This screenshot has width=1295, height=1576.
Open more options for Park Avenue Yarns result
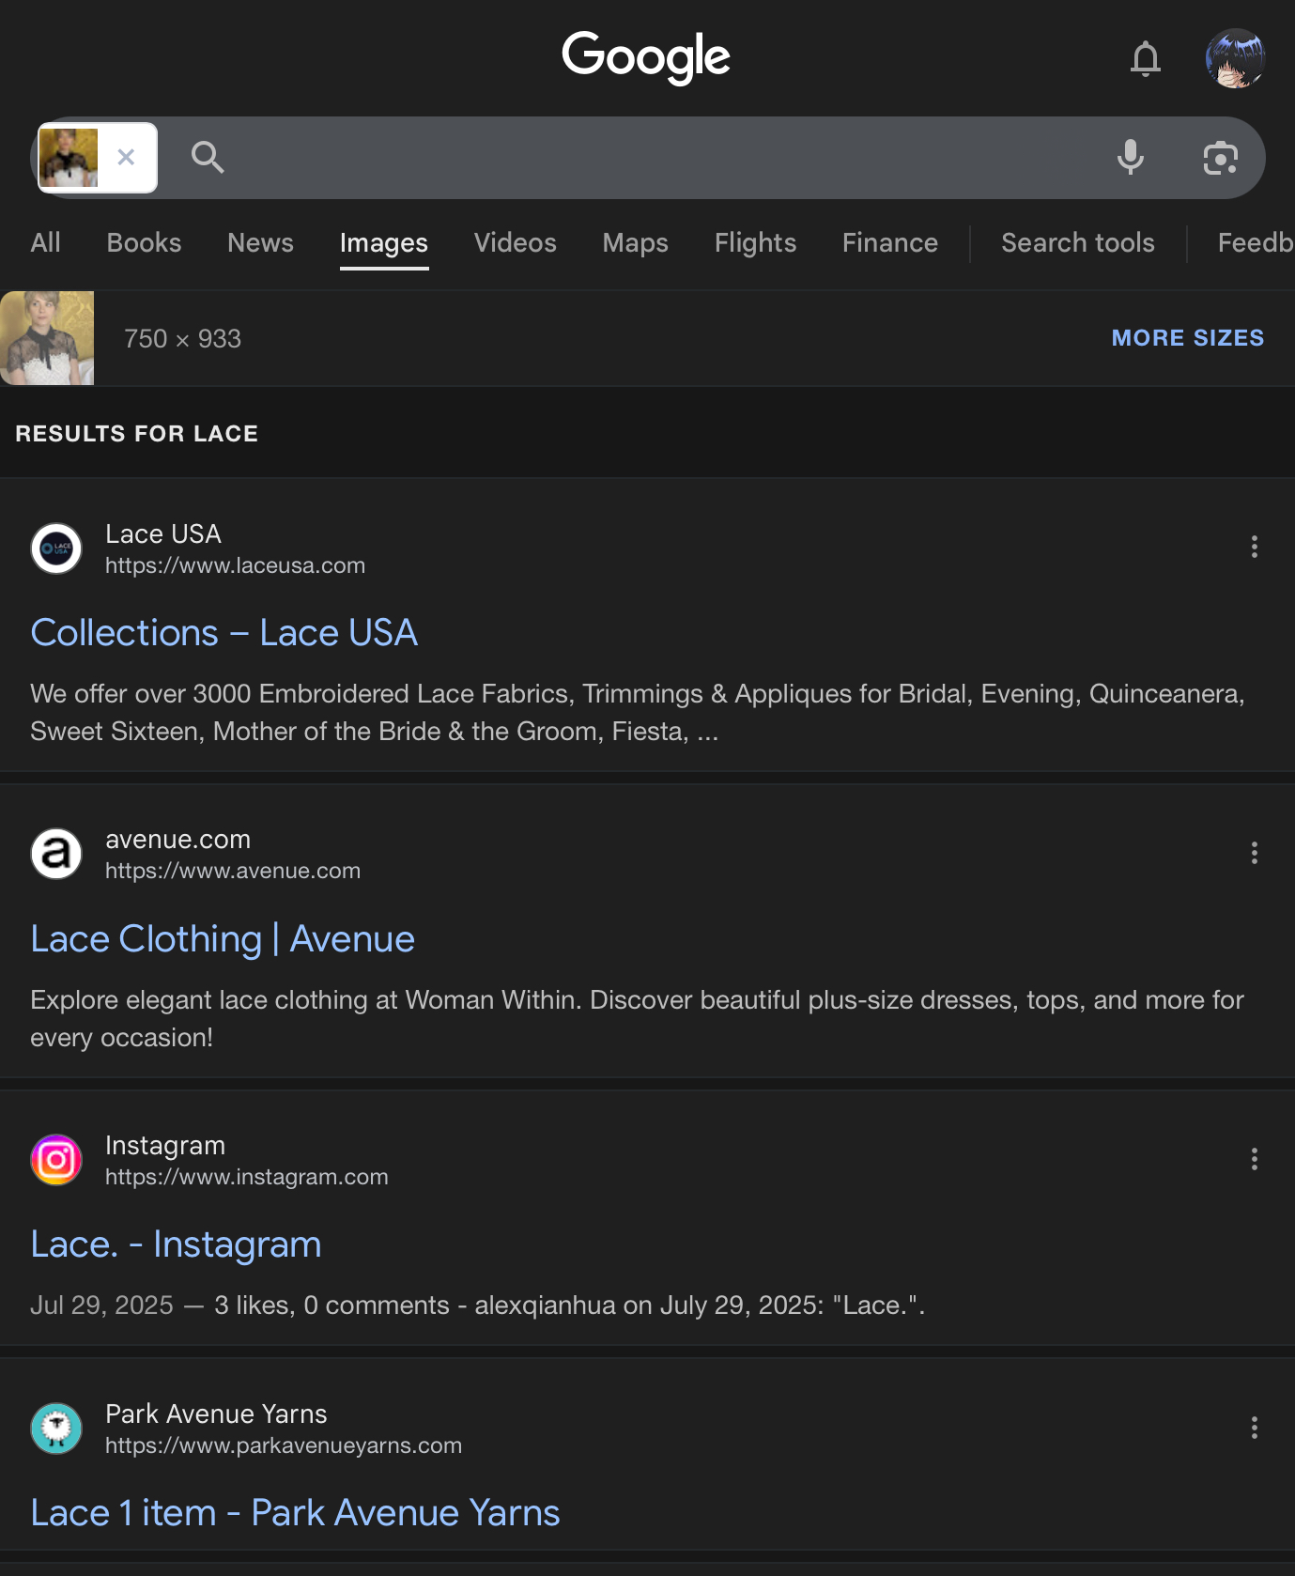[1254, 1428]
